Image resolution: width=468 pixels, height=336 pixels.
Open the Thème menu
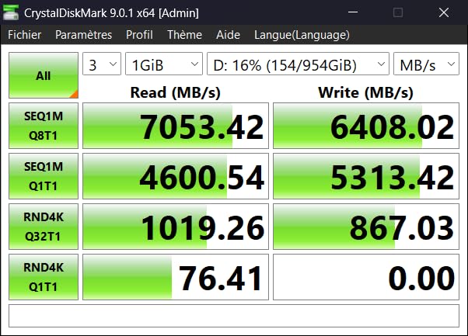pos(184,35)
